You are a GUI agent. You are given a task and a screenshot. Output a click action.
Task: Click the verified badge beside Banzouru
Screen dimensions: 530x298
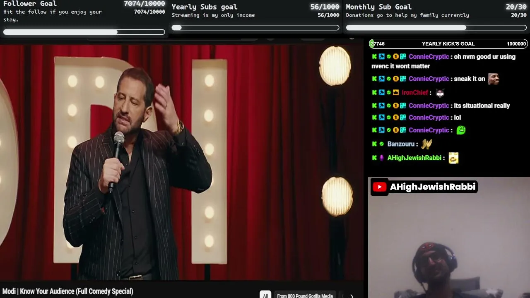click(381, 144)
